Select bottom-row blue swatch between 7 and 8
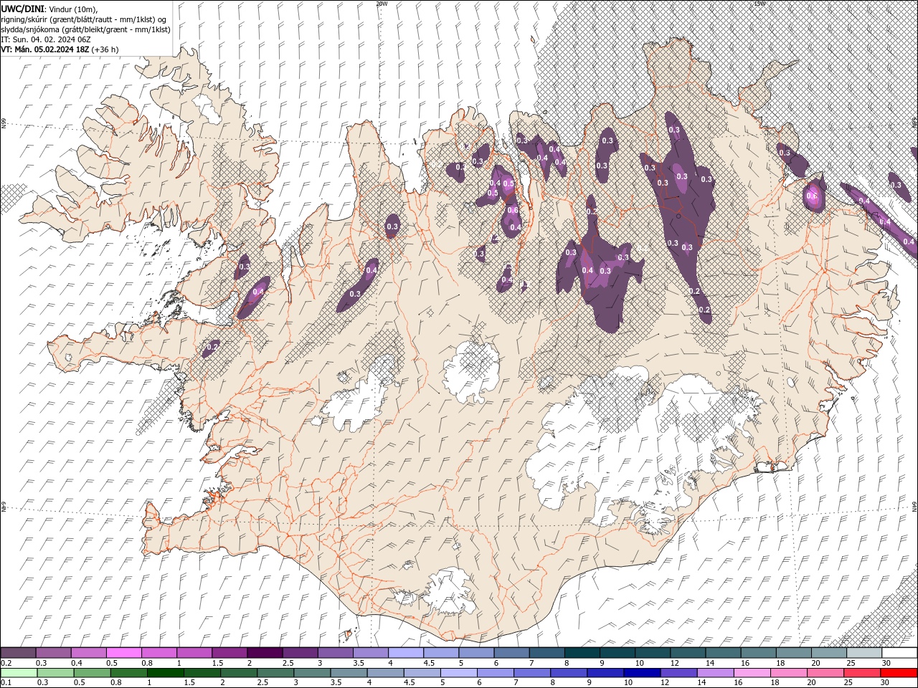The width and height of the screenshot is (918, 688). 531,672
